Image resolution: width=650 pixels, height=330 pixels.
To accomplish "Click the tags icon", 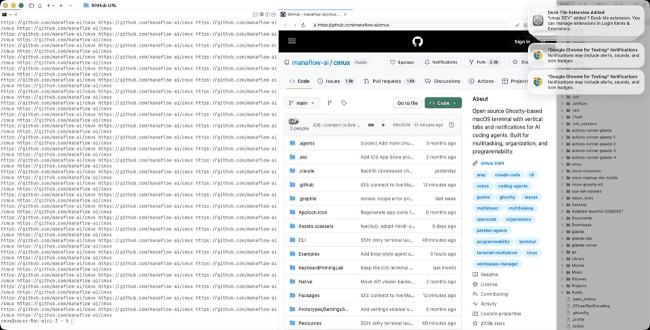I will pos(344,103).
